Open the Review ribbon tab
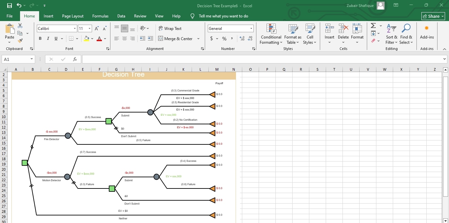The height and width of the screenshot is (223, 449). pyautogui.click(x=140, y=16)
